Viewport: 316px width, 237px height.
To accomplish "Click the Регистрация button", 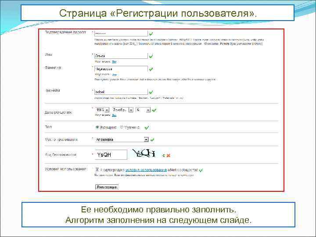I will (x=107, y=187).
